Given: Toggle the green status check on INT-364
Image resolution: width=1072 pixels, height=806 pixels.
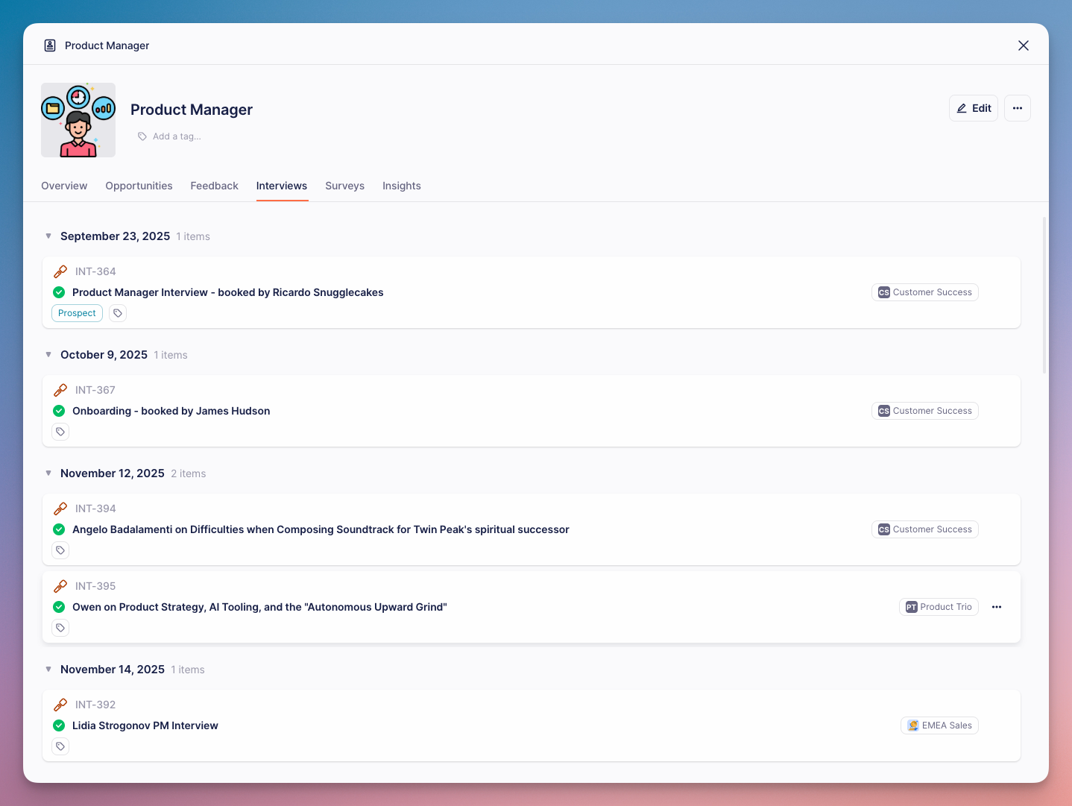Looking at the screenshot, I should click(59, 292).
